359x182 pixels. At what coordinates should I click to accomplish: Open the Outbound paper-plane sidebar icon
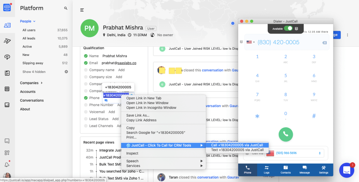(7, 41)
